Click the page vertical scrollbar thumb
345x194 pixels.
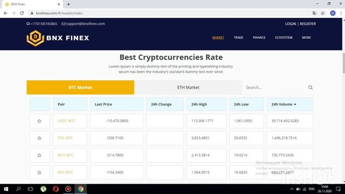click(x=343, y=63)
